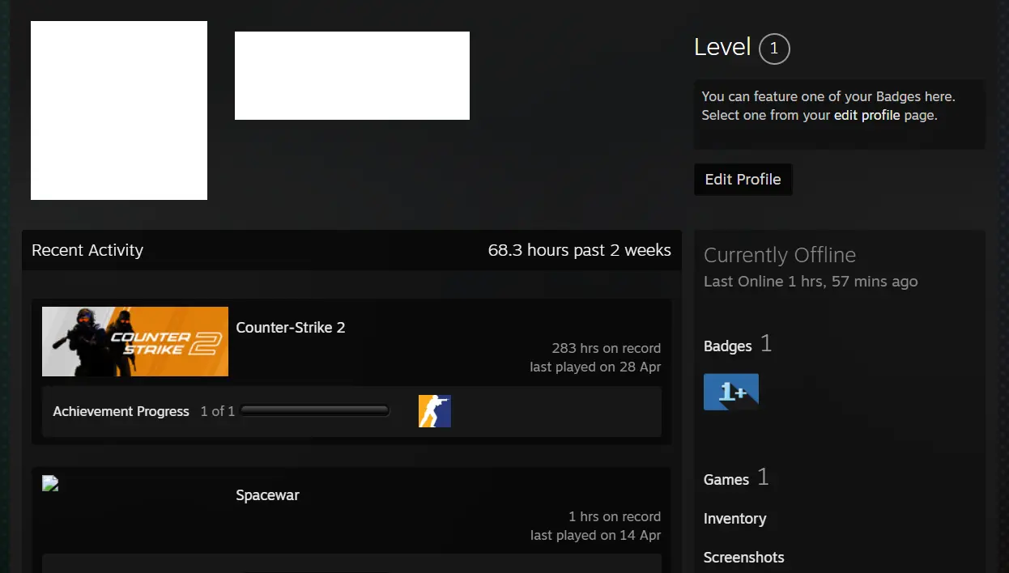Open the Inventory link
1009x573 pixels.
735,519
